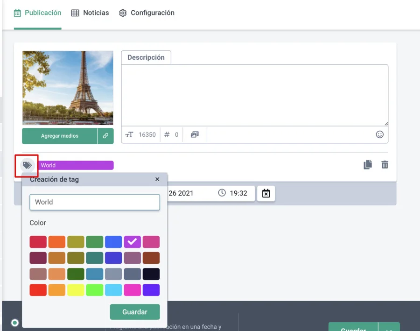Open the 19:32 time picker

(233, 193)
